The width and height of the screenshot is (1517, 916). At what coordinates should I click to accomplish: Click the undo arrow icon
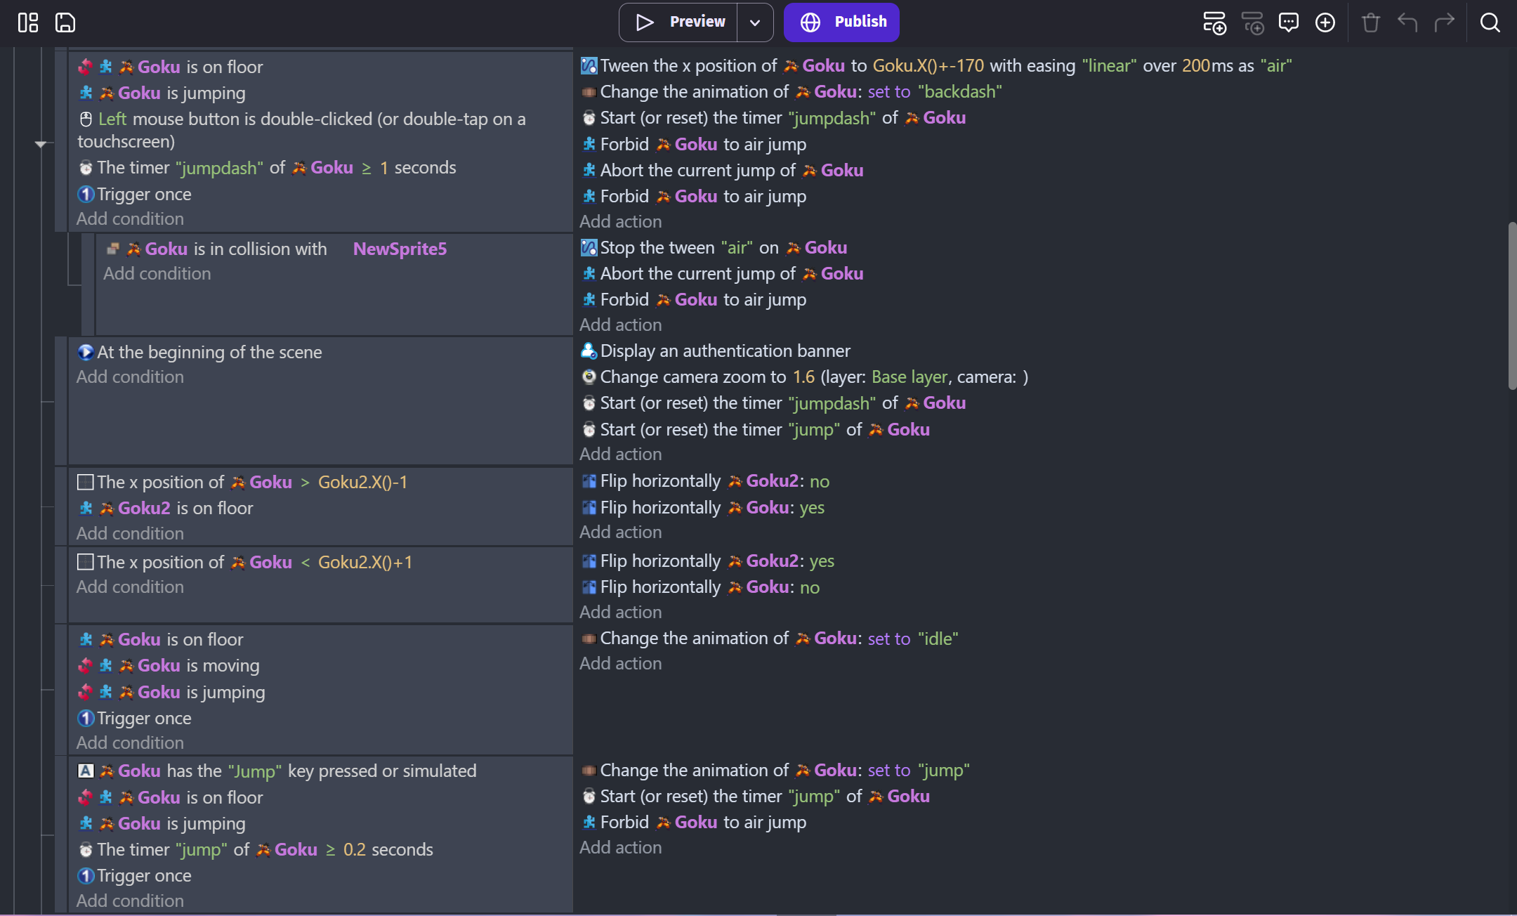tap(1407, 22)
